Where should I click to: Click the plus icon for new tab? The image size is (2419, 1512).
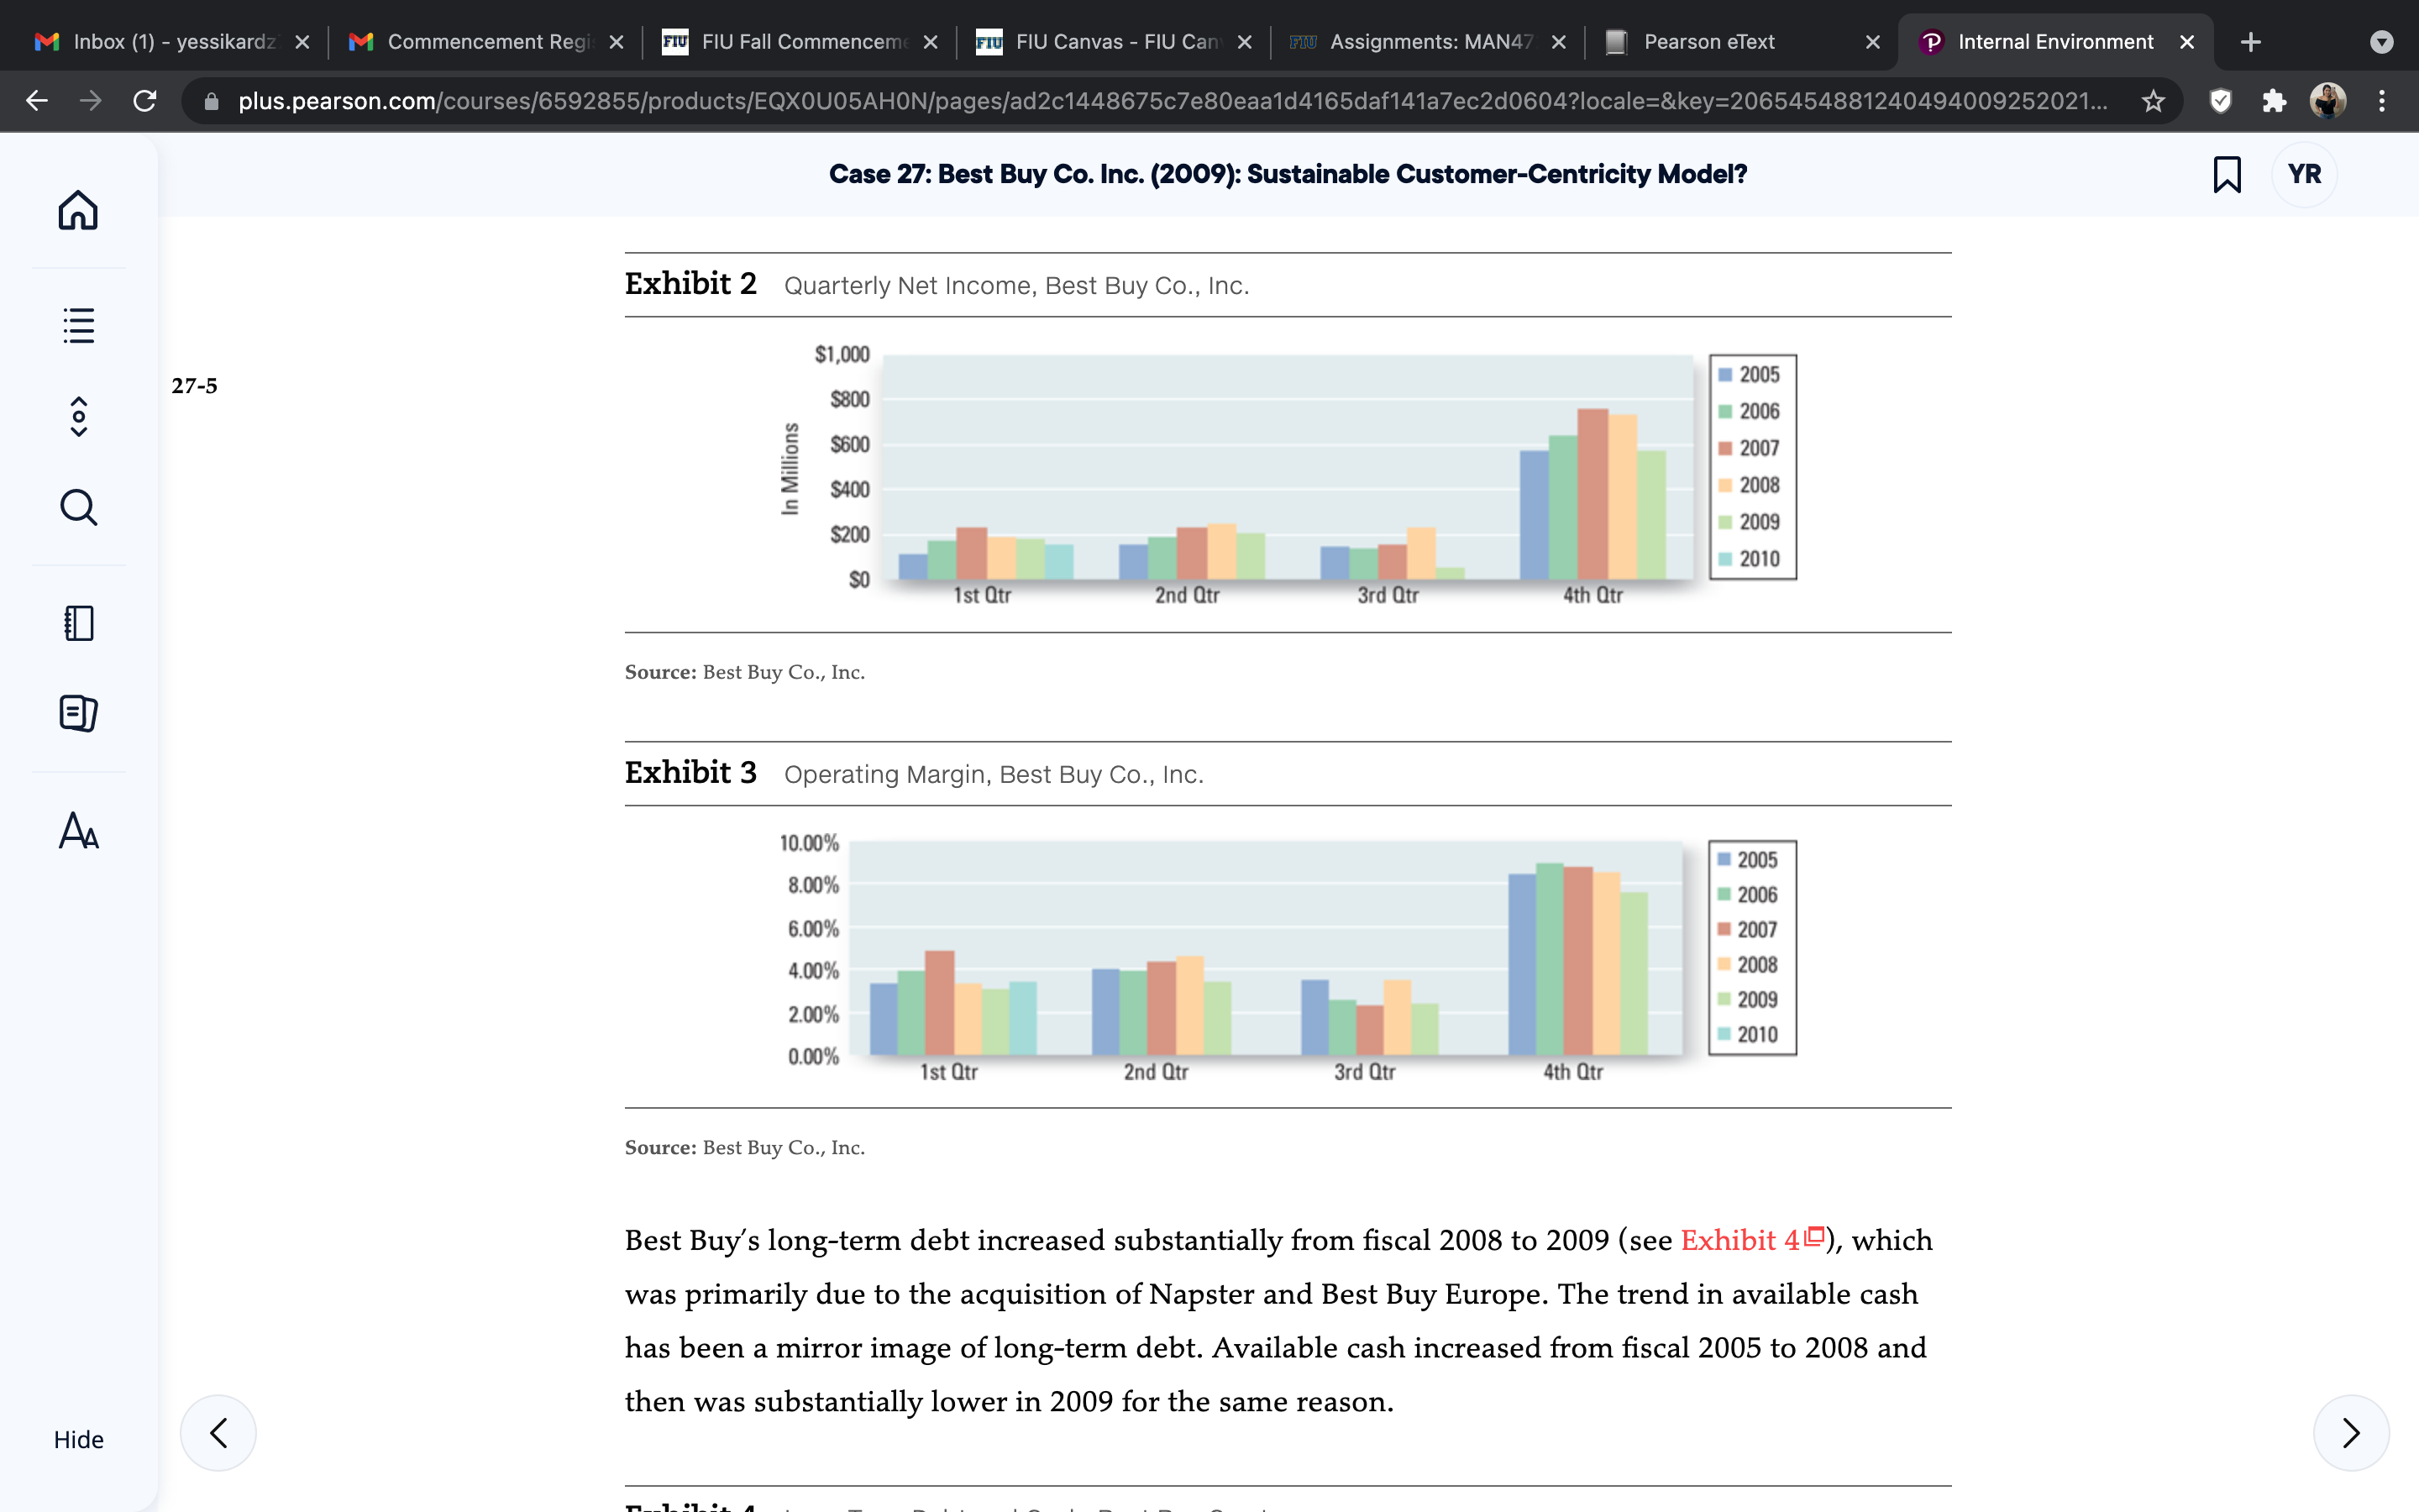click(x=2250, y=42)
